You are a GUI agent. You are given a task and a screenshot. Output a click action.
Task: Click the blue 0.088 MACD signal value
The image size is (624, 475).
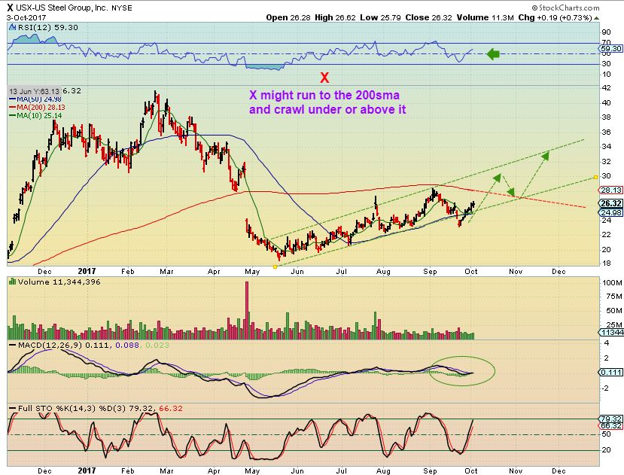coord(127,345)
